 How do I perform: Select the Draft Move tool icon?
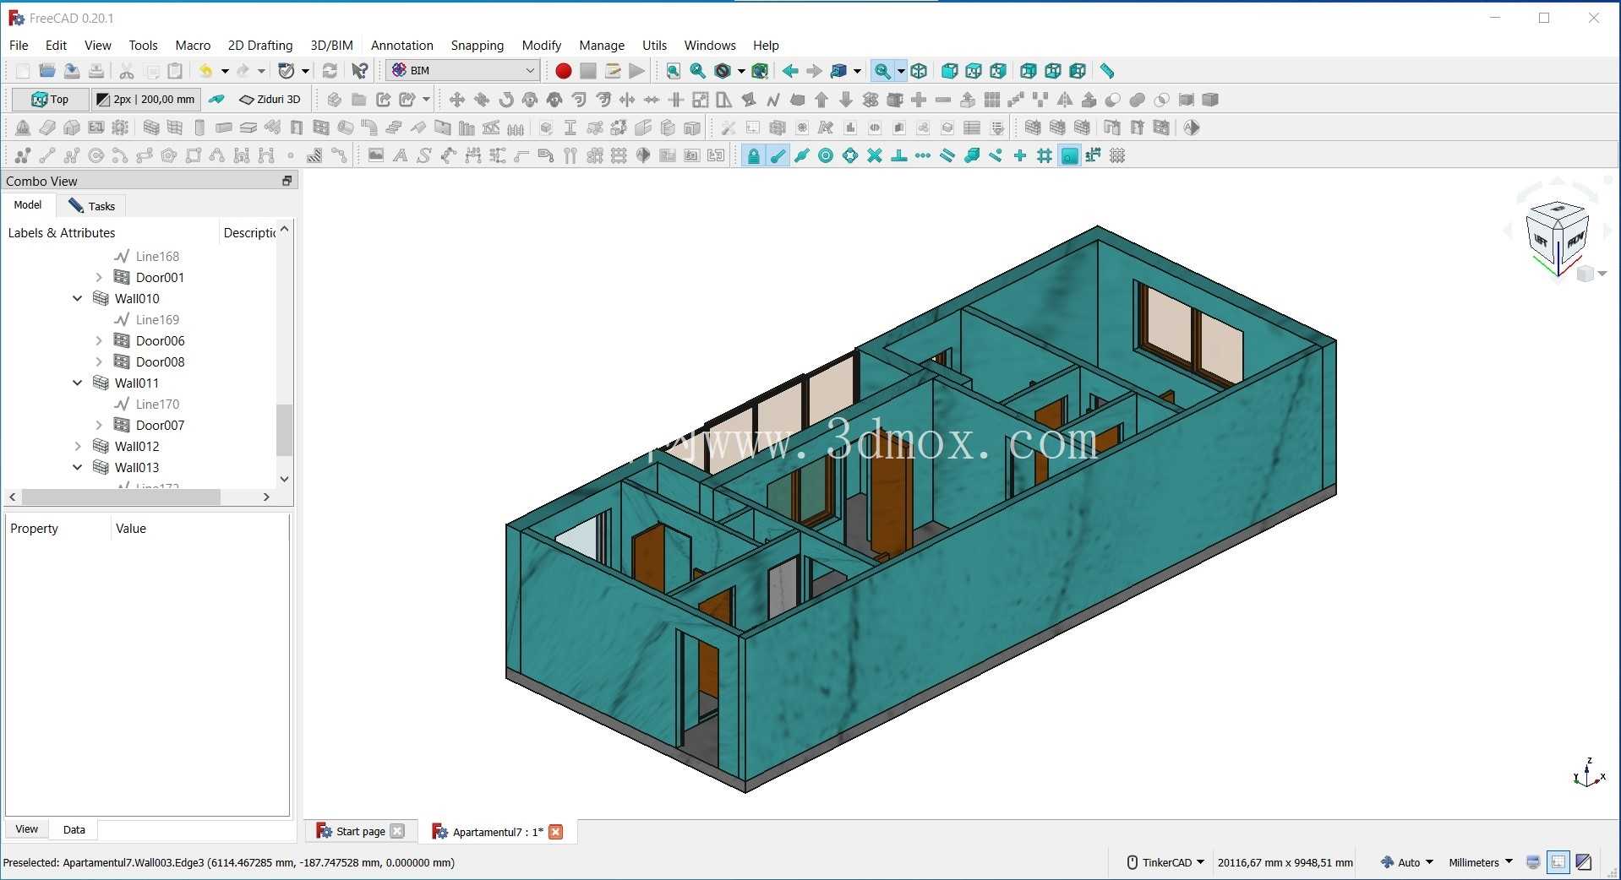pyautogui.click(x=456, y=100)
